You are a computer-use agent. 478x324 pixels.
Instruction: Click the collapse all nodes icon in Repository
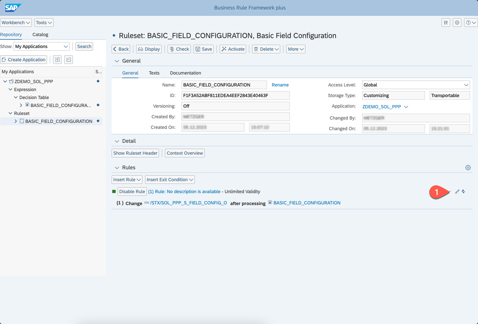coord(69,60)
